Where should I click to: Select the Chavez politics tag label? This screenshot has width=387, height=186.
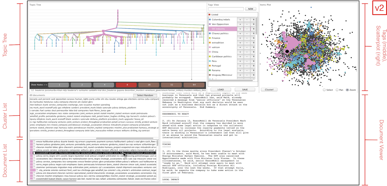(x=220, y=34)
